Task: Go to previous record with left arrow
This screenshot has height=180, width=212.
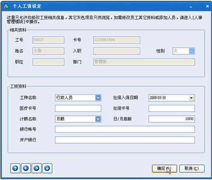Action: [26, 168]
